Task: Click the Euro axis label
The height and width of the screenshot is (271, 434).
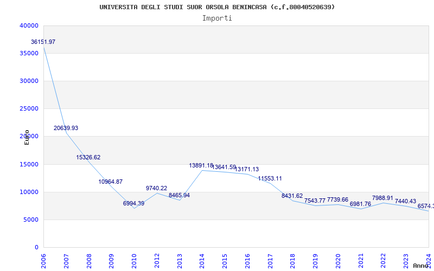Action: coord(27,138)
